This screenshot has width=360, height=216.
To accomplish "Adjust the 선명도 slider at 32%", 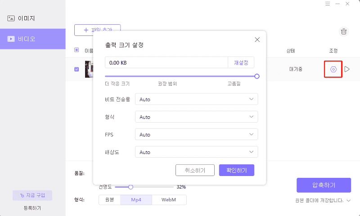I will [x=130, y=187].
